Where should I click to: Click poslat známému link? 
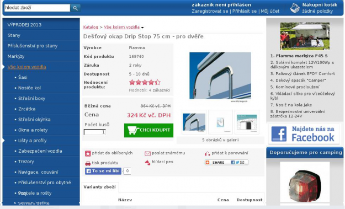click(x=168, y=153)
